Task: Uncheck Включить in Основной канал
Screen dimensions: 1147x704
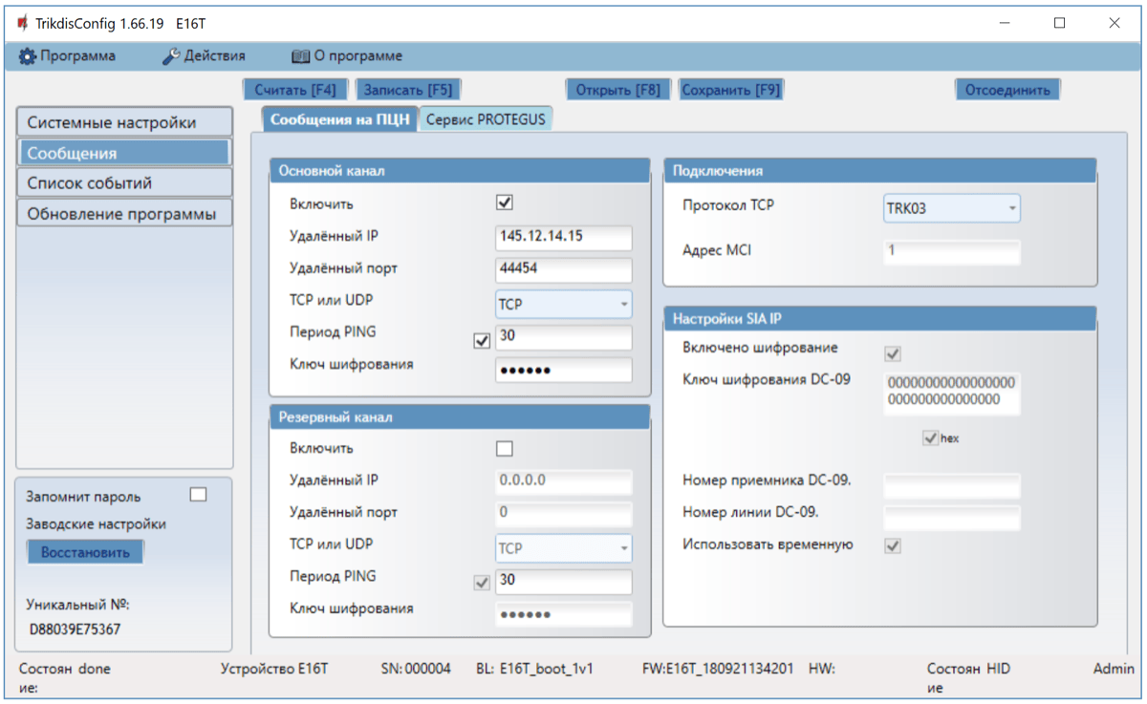Action: coord(505,203)
